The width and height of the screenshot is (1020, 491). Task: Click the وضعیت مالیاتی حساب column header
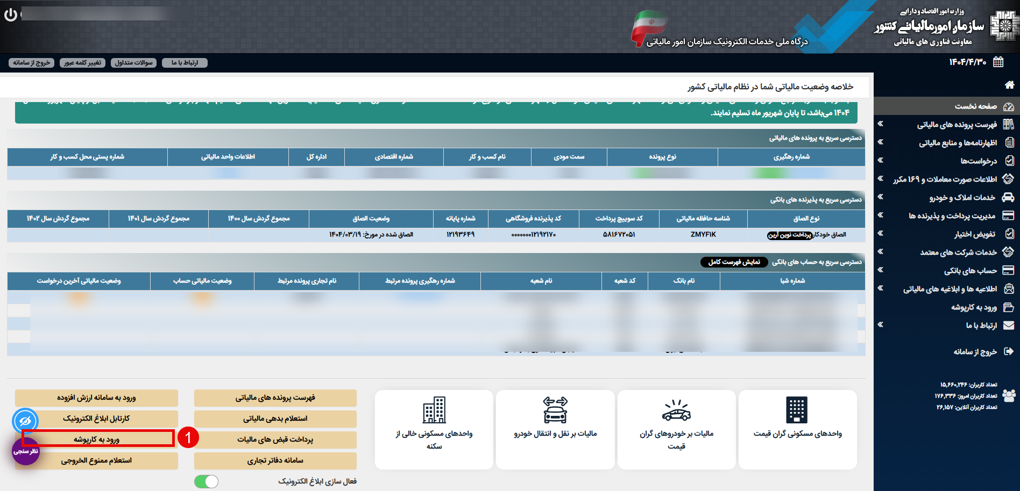[x=202, y=281]
